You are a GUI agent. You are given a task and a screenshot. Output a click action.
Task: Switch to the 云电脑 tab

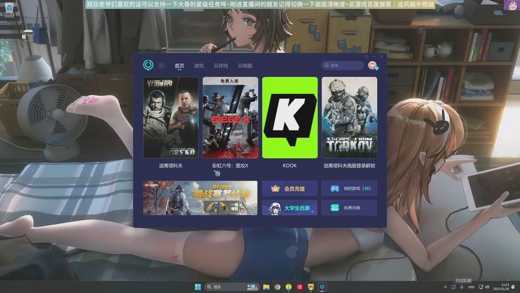245,66
